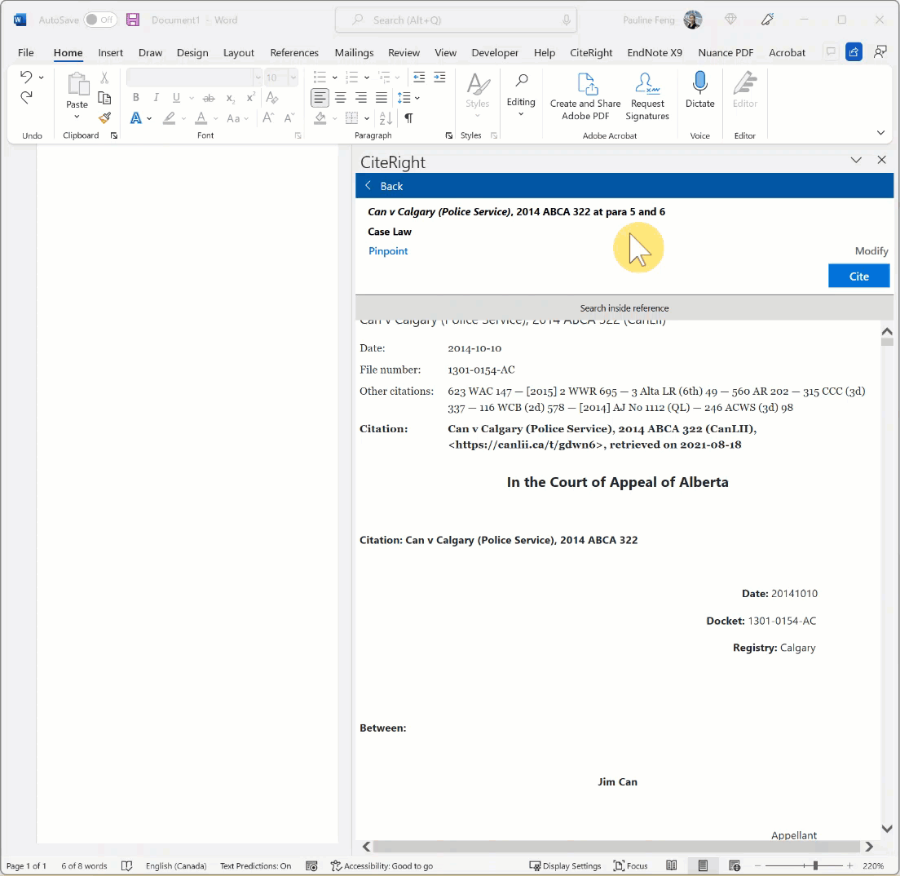Click Increase Font Size icon
The width and height of the screenshot is (900, 876).
pyautogui.click(x=268, y=118)
